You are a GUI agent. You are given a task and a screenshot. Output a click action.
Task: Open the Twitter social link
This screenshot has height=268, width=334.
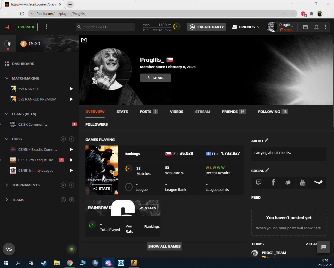coord(288,182)
